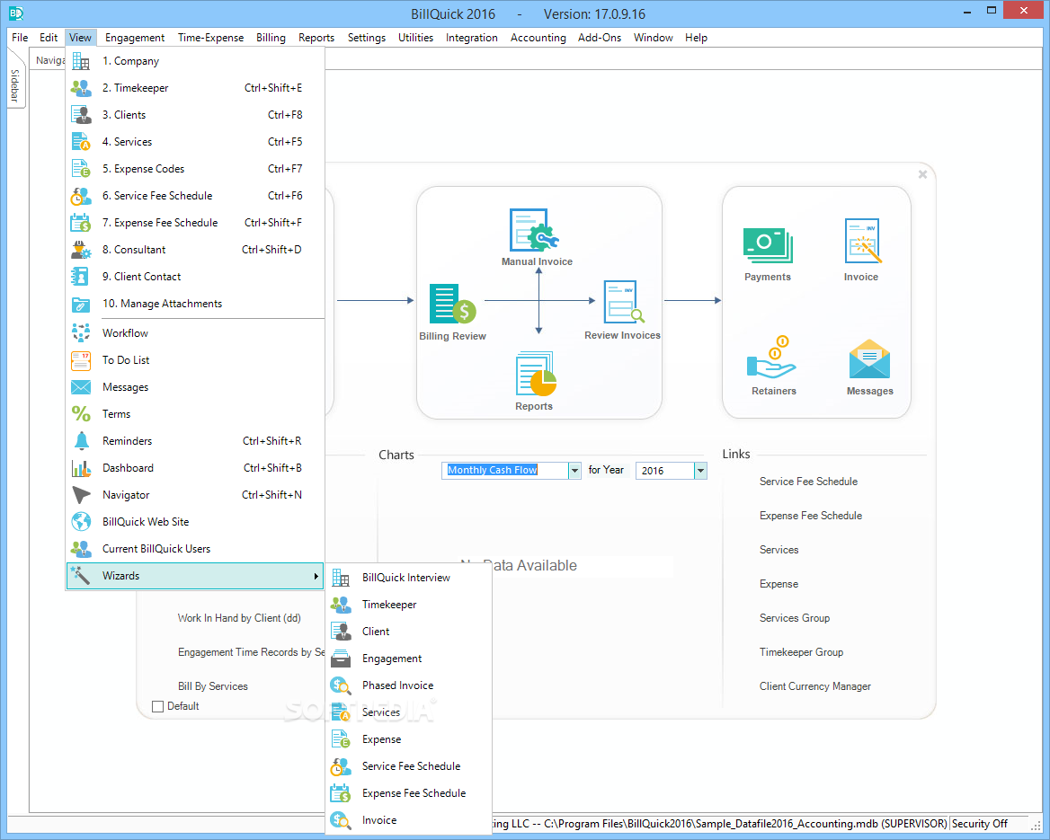Click the To Do List icon
This screenshot has height=840, width=1050.
pos(81,360)
